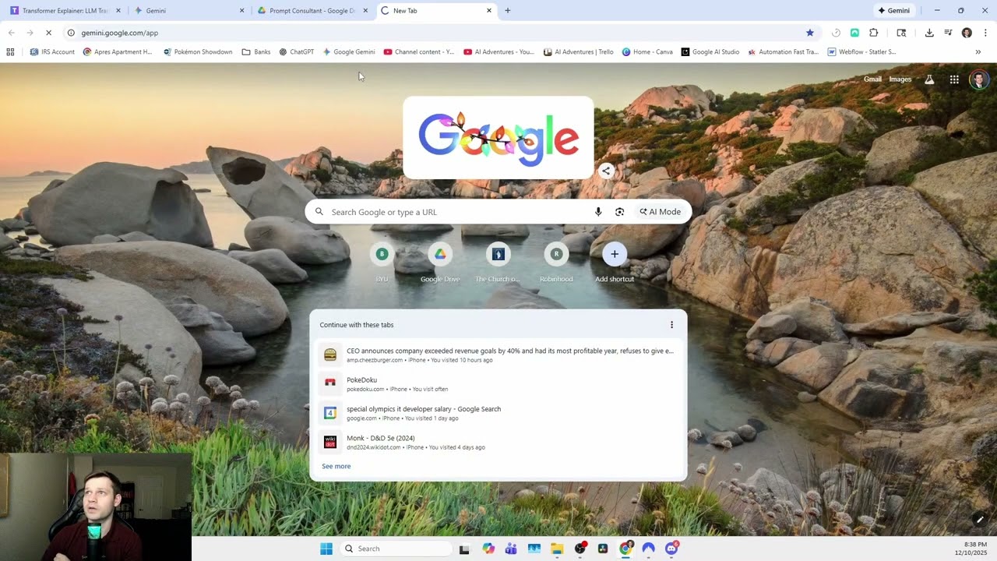This screenshot has width=997, height=561.
Task: Open bookmarks bar apps grid
Action: coord(10,52)
